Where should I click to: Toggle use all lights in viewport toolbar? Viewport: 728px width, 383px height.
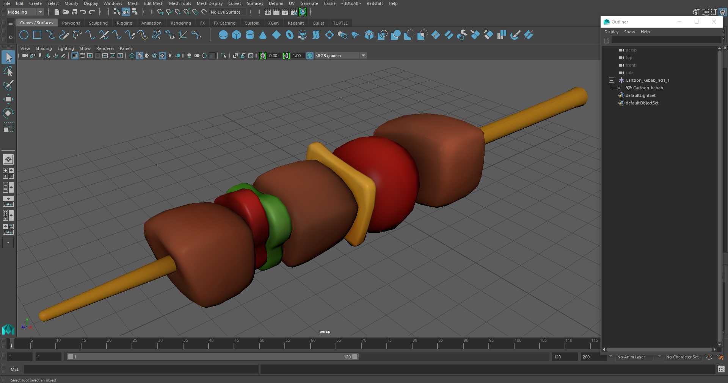point(170,56)
